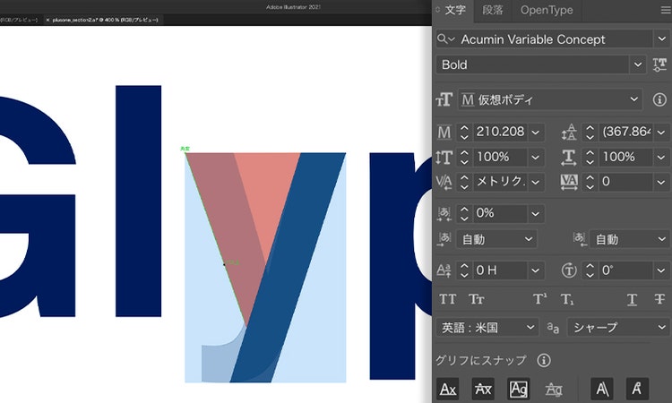Image resolution: width=672 pixels, height=403 pixels.
Task: Toggle snap to glyph bounds (Ag) icon
Action: pyautogui.click(x=519, y=389)
